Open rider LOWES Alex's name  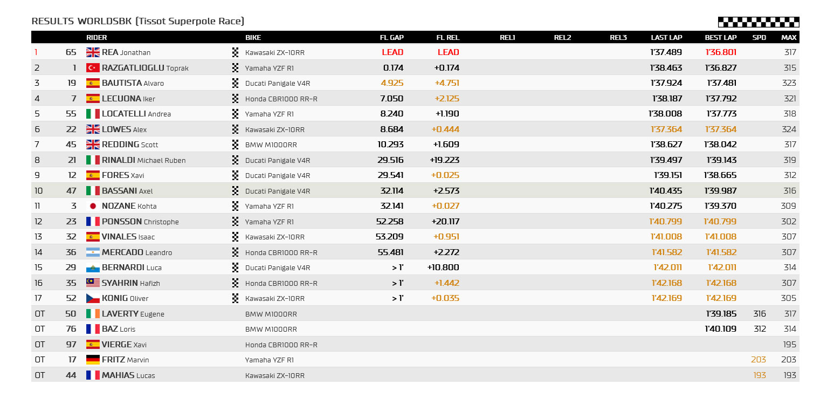coord(125,129)
